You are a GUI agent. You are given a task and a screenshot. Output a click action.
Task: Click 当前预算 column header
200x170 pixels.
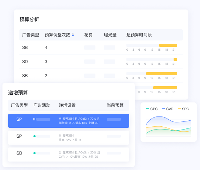[115, 105]
